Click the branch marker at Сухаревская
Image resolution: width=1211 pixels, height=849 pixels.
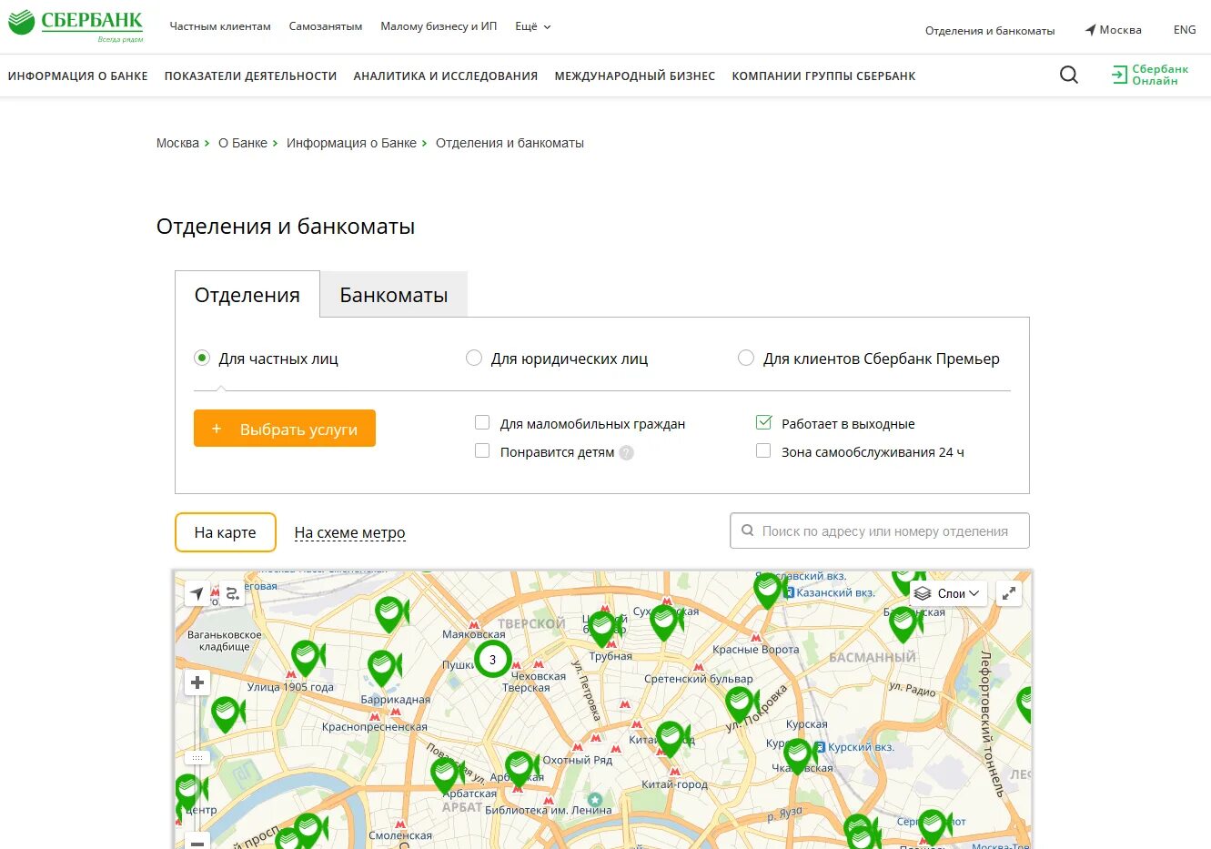[664, 622]
